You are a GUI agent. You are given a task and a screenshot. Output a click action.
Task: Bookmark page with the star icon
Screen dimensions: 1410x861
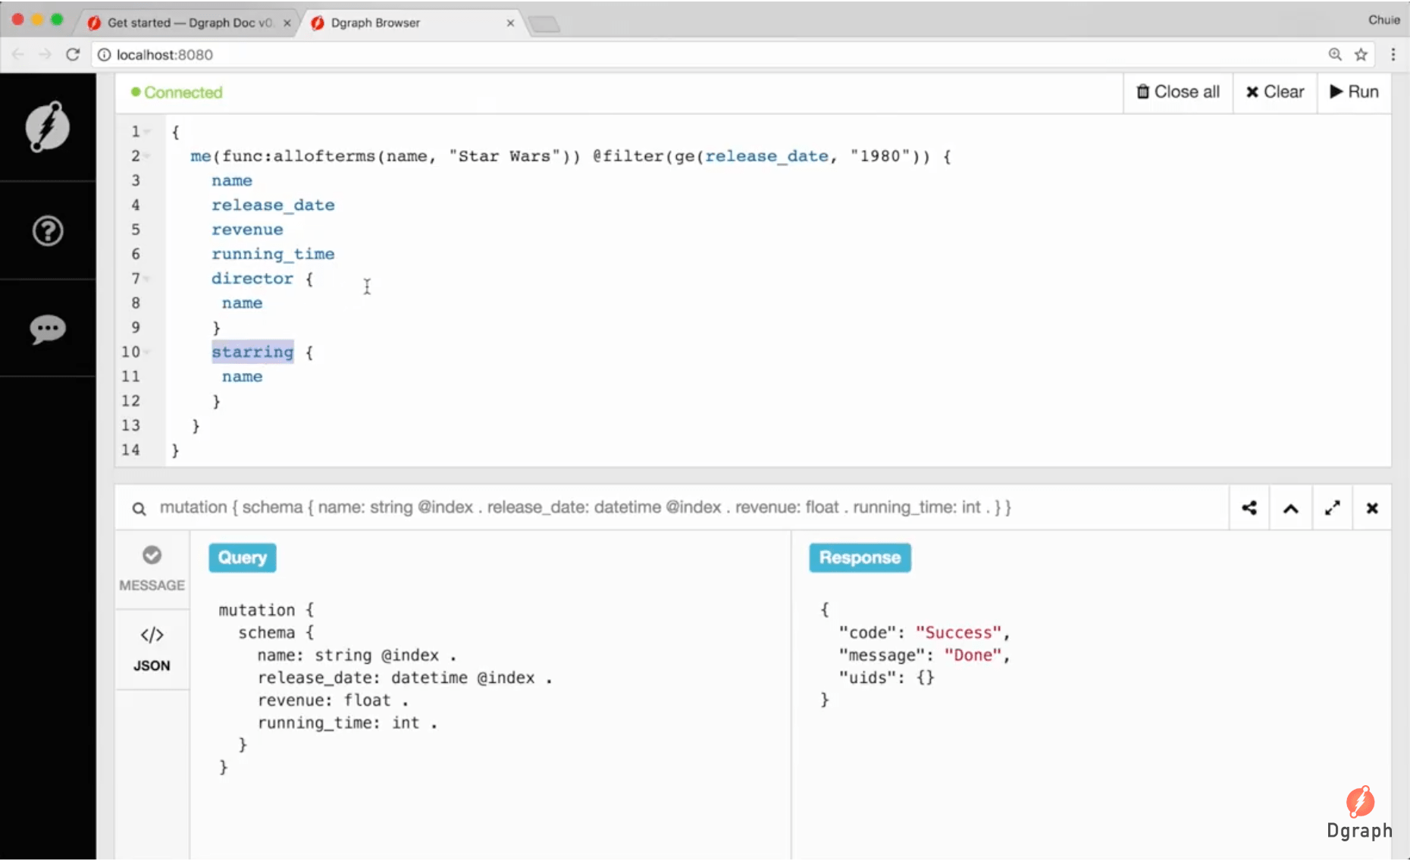point(1361,55)
